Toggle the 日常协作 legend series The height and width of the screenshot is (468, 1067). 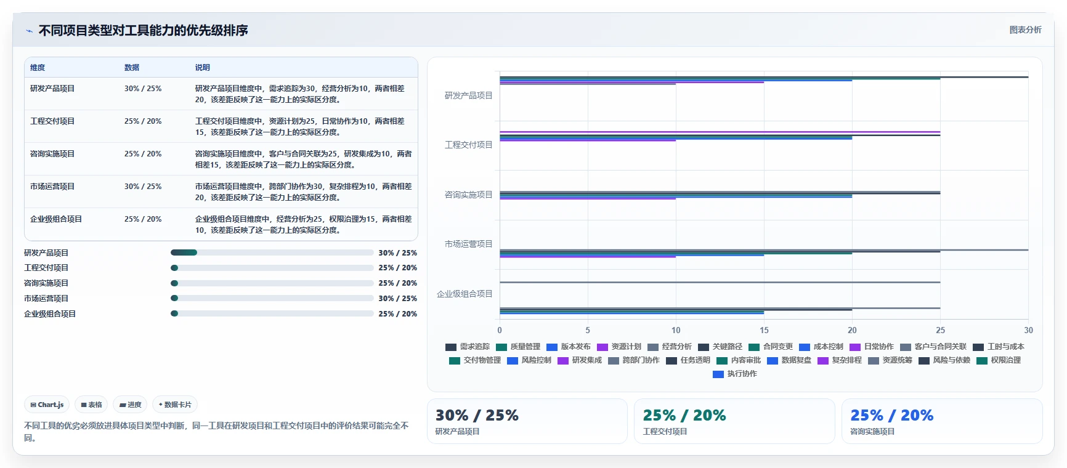click(x=872, y=347)
